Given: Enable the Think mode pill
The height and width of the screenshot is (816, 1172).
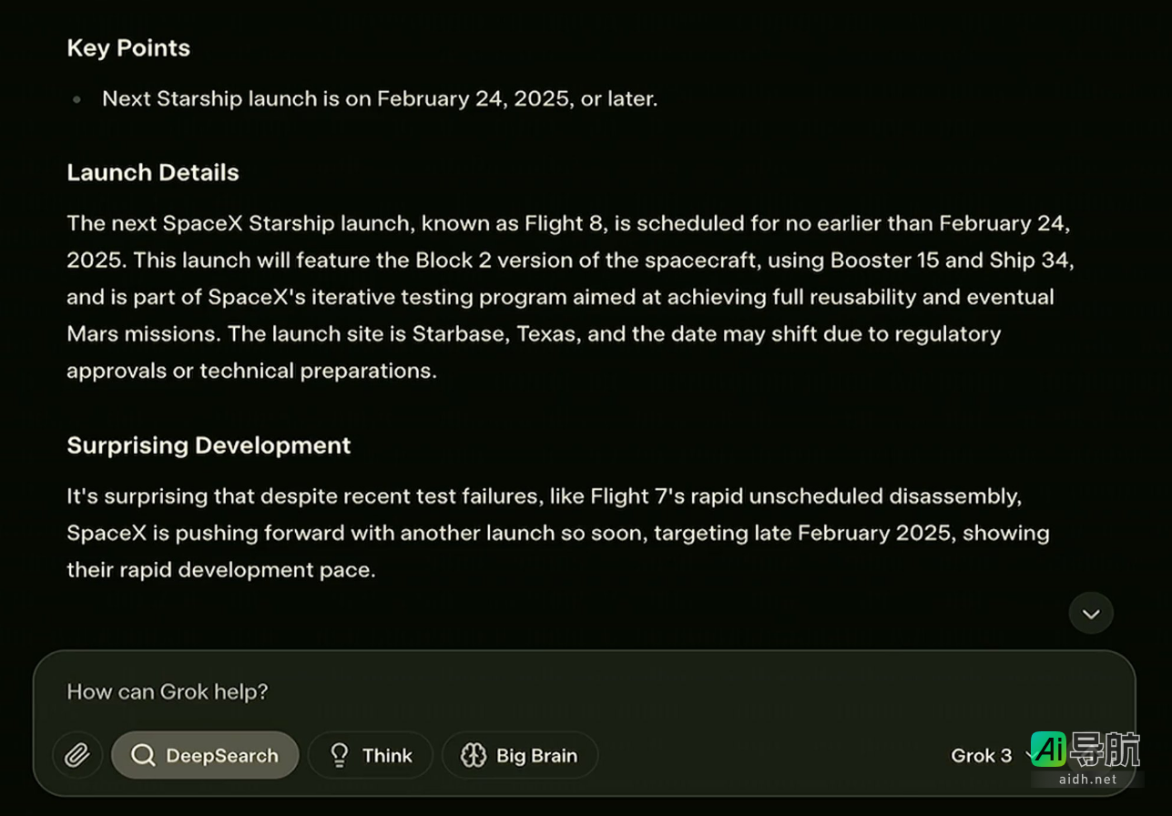Looking at the screenshot, I should coord(370,755).
